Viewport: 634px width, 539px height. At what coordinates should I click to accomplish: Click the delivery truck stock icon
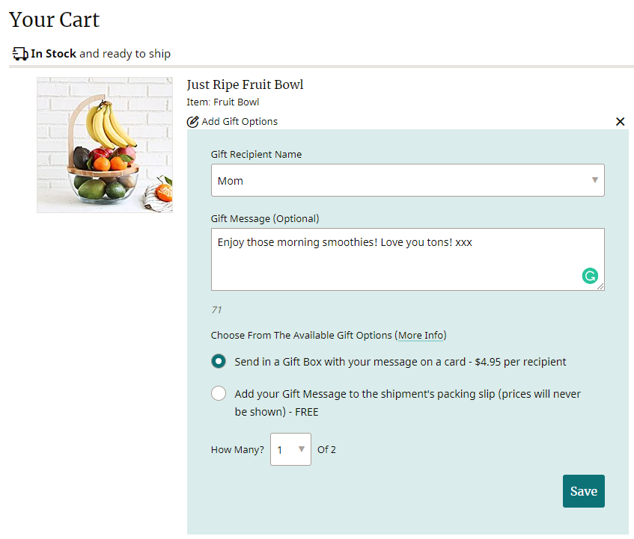click(20, 54)
